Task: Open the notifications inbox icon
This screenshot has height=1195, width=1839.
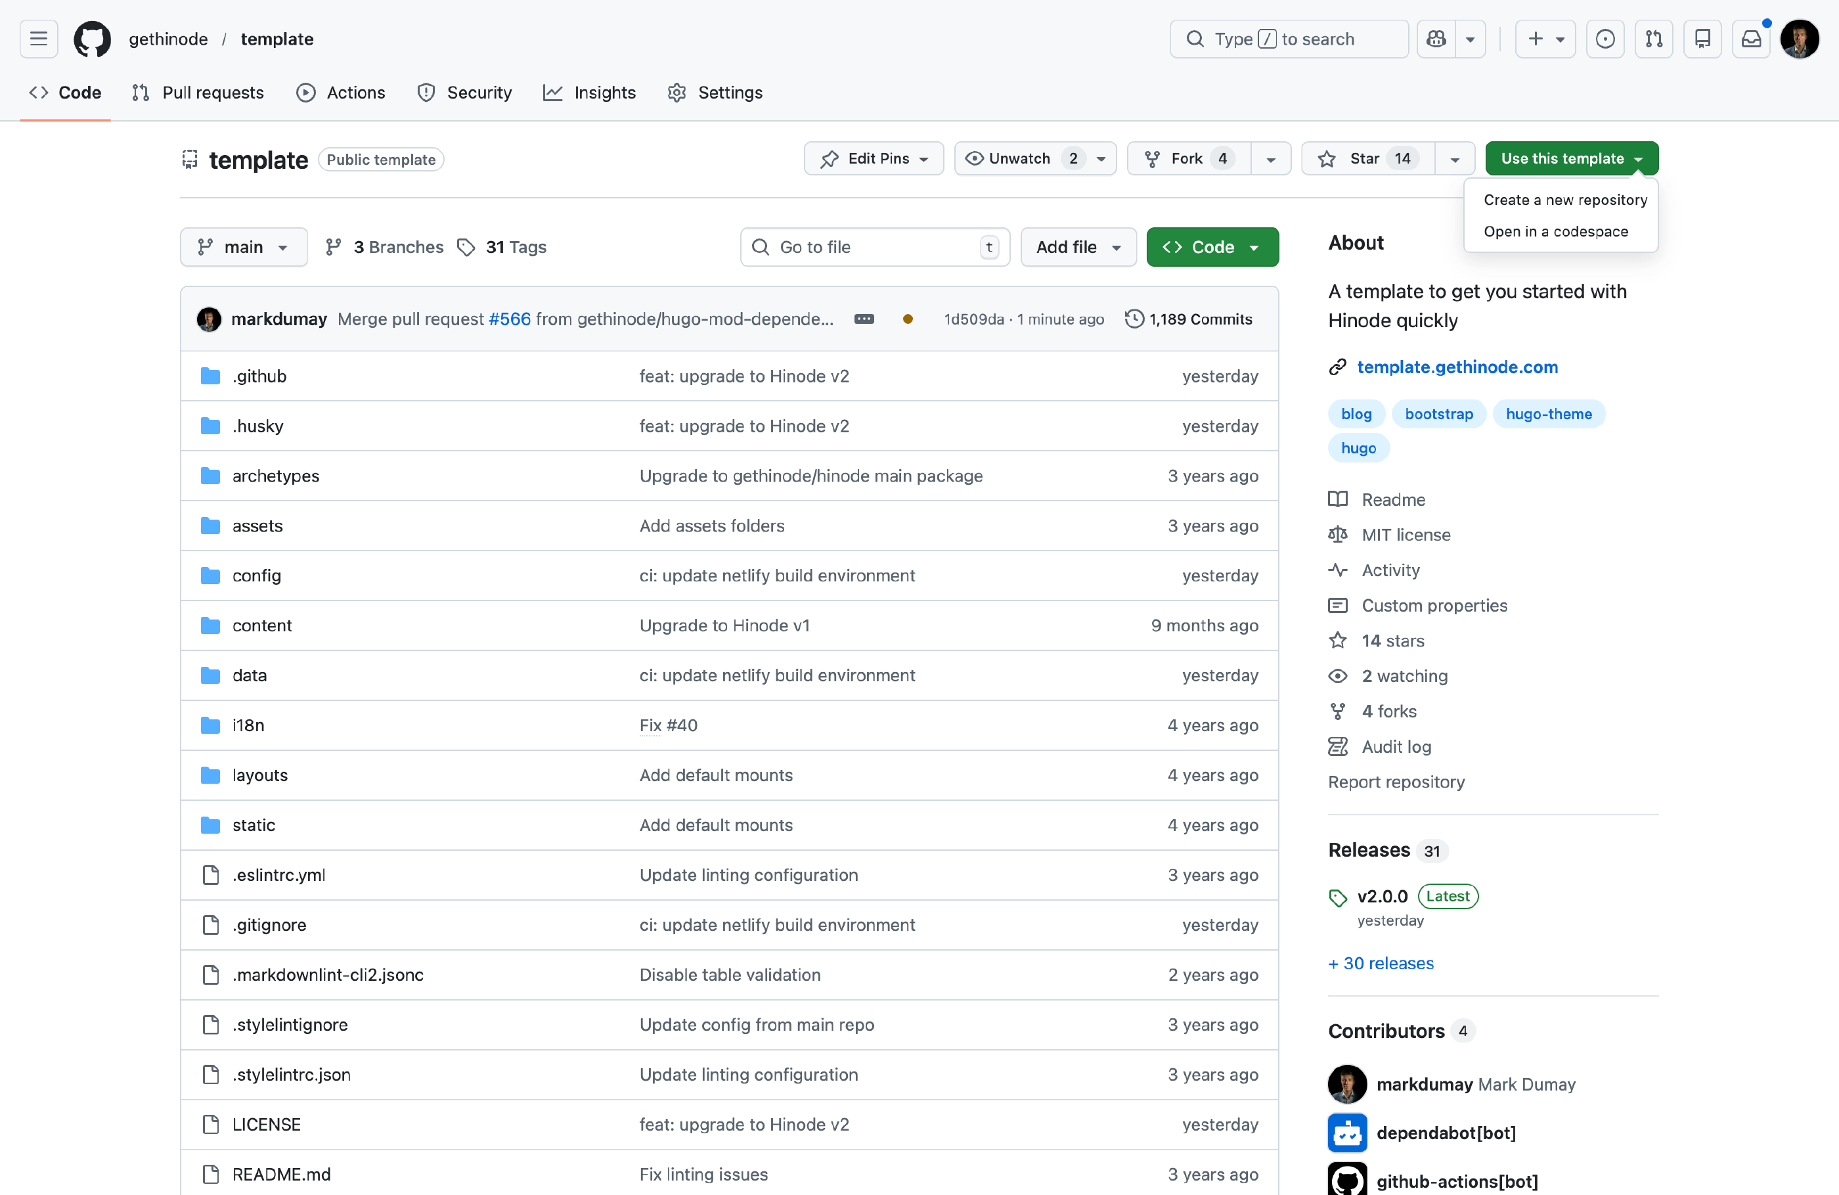Action: tap(1751, 39)
